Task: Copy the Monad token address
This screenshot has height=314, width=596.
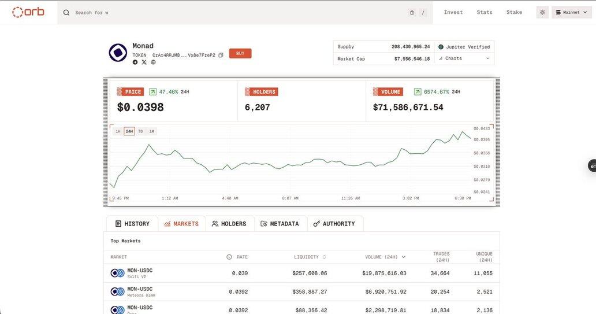Action: coord(221,56)
